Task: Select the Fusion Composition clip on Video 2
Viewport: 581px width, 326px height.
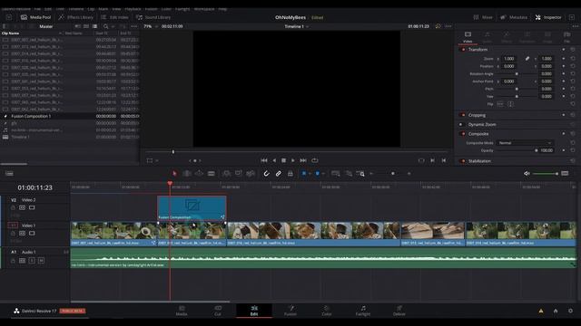Action: pyautogui.click(x=192, y=208)
